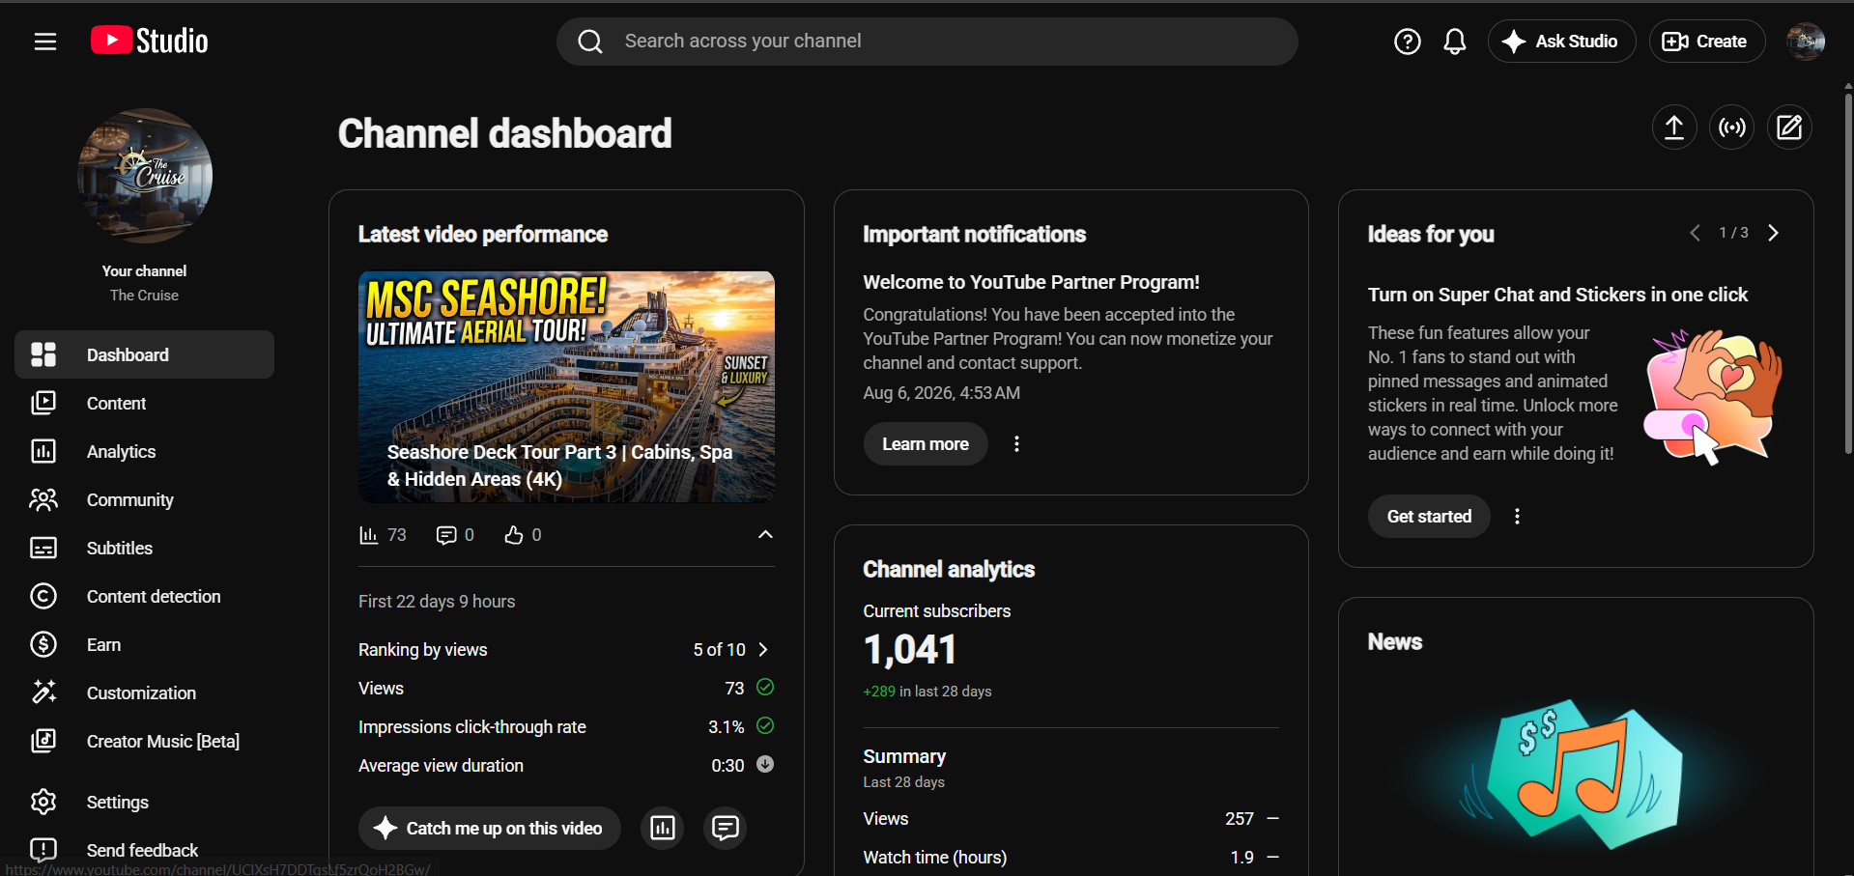Click the 'Welcome to YouTube Partner Program!' heading

pos(1031,282)
